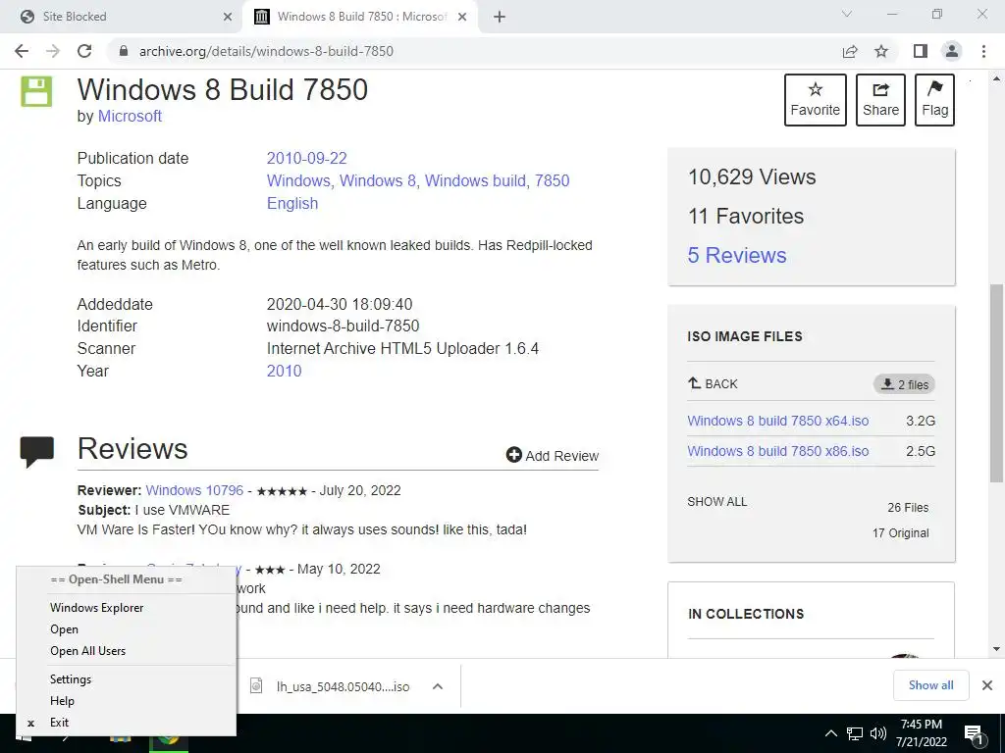Open the browser side panel

921,51
